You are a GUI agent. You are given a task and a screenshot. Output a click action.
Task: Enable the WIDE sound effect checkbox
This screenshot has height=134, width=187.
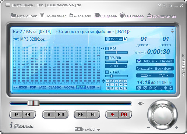(107, 48)
